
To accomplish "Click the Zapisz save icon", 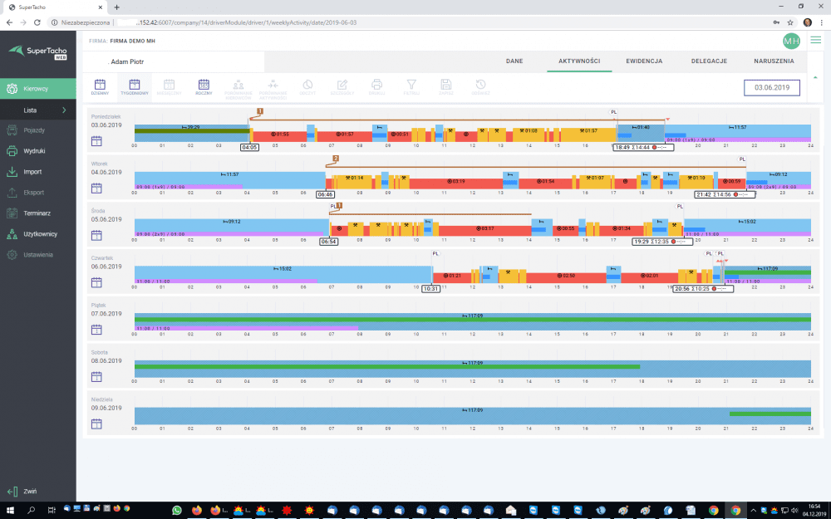I will (x=445, y=86).
